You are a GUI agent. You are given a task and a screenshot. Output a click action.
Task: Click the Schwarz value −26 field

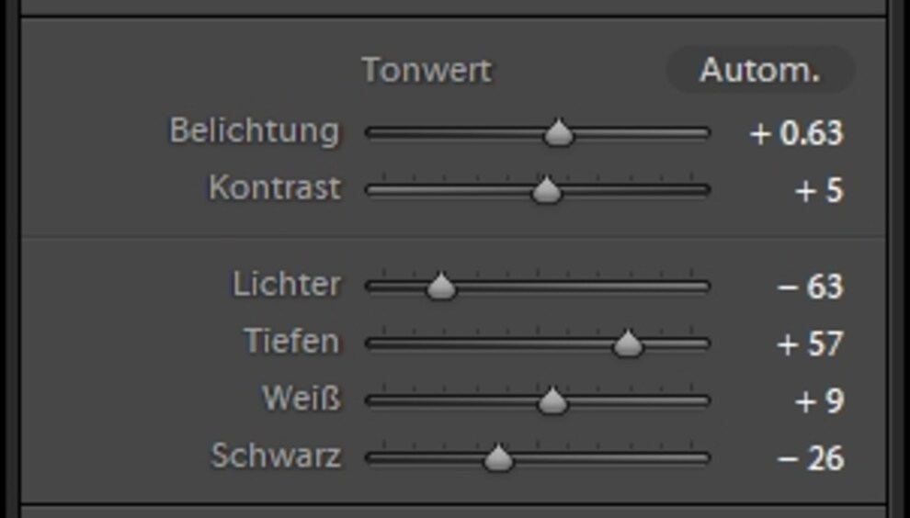click(810, 458)
